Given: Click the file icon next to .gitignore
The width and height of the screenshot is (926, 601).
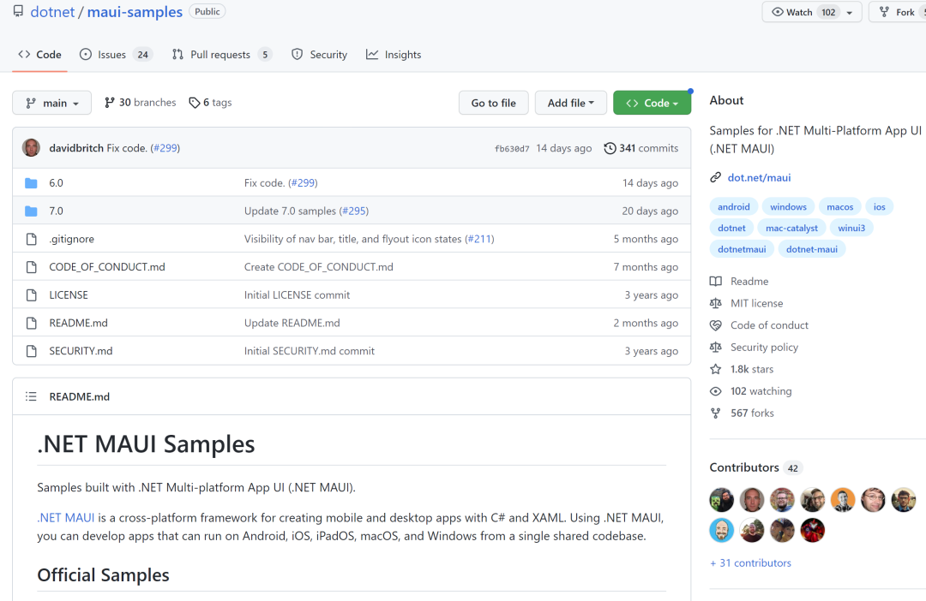Looking at the screenshot, I should pyautogui.click(x=32, y=239).
